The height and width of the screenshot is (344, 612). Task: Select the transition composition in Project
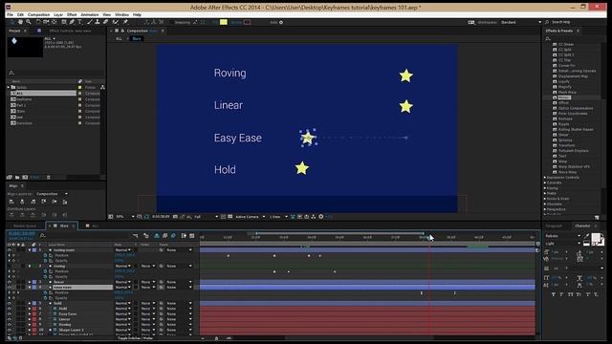24,123
